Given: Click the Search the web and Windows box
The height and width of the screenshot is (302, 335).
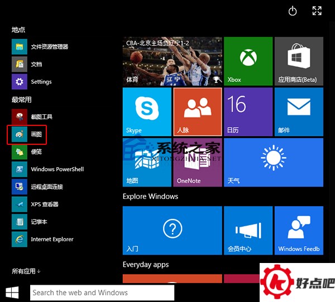Looking at the screenshot, I should click(x=102, y=293).
